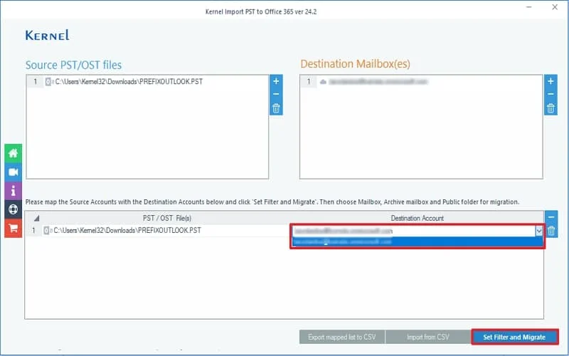Select PREFIXOUTLOOK.PST in Source files list

point(129,81)
